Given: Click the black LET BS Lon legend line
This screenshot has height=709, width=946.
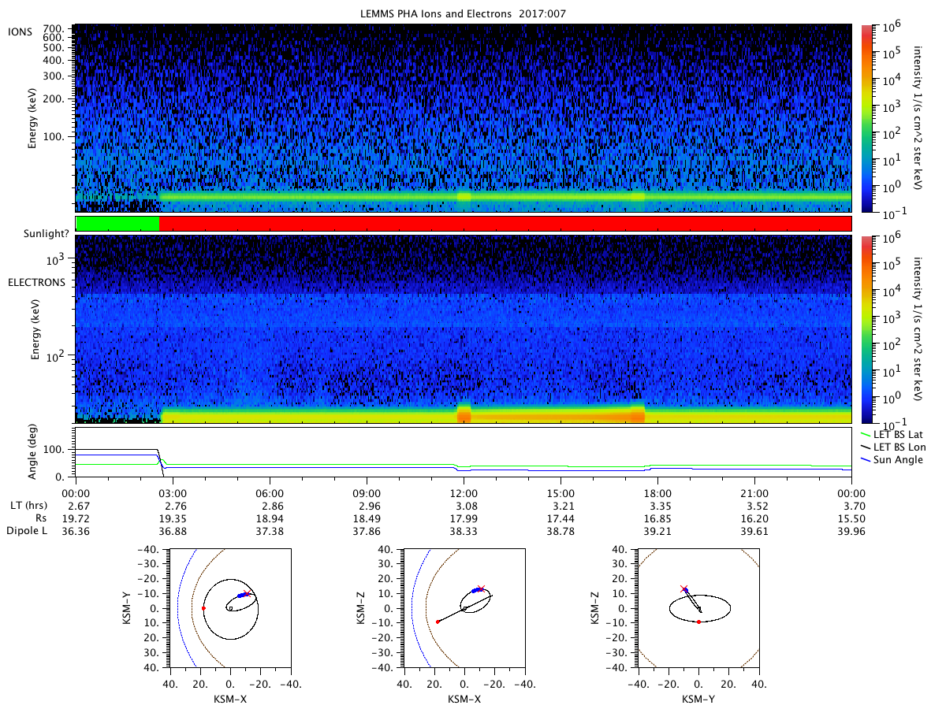Looking at the screenshot, I should coord(866,446).
